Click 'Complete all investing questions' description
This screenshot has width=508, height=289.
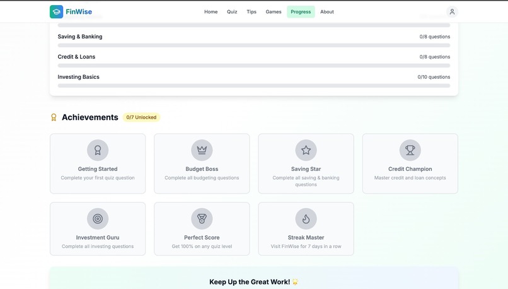pyautogui.click(x=98, y=246)
